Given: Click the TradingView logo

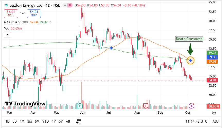Looking at the screenshot, I should (25, 104).
